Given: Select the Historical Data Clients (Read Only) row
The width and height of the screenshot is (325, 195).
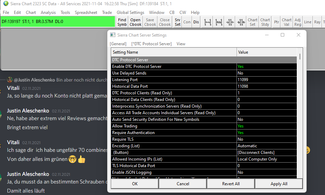Looking at the screenshot, I should (x=204, y=100).
